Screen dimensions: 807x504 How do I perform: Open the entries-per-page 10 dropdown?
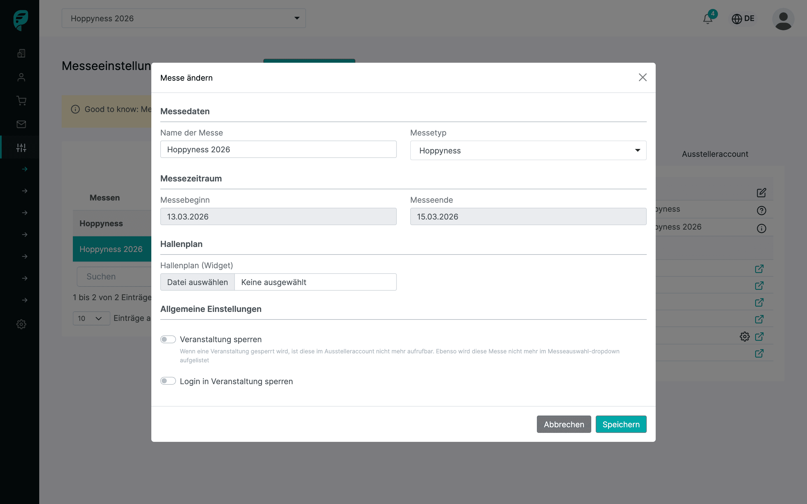91,318
